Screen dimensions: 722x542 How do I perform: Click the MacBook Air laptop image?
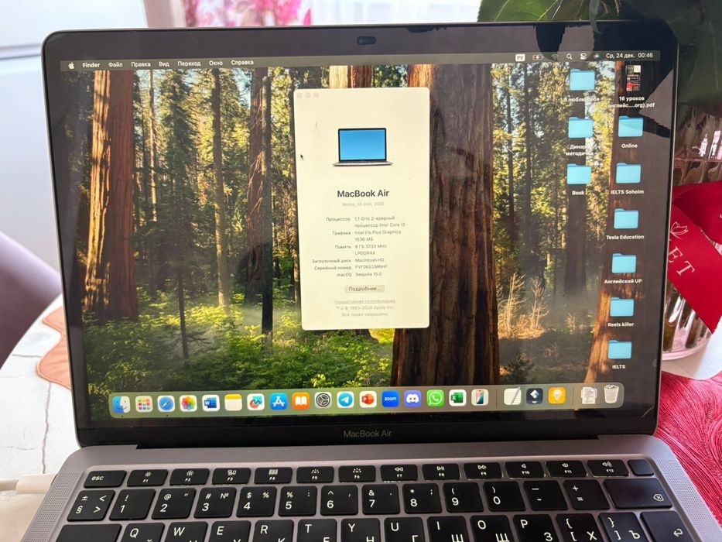pos(363,147)
